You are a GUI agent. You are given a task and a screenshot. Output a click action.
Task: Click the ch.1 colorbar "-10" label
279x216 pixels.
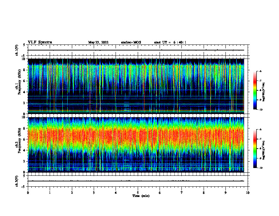point(261,110)
